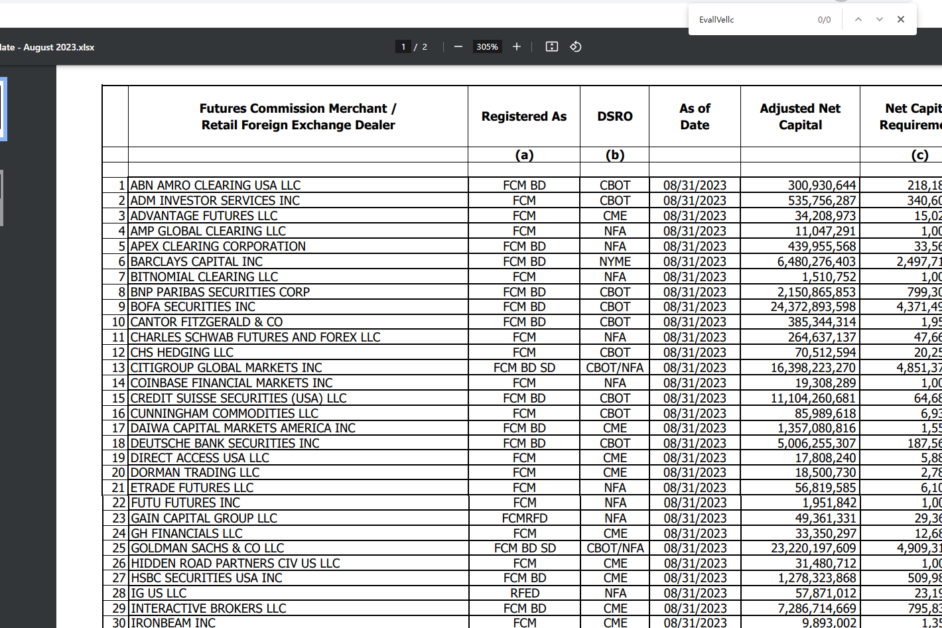Click the DSRO column header
942x628 pixels.
[614, 117]
